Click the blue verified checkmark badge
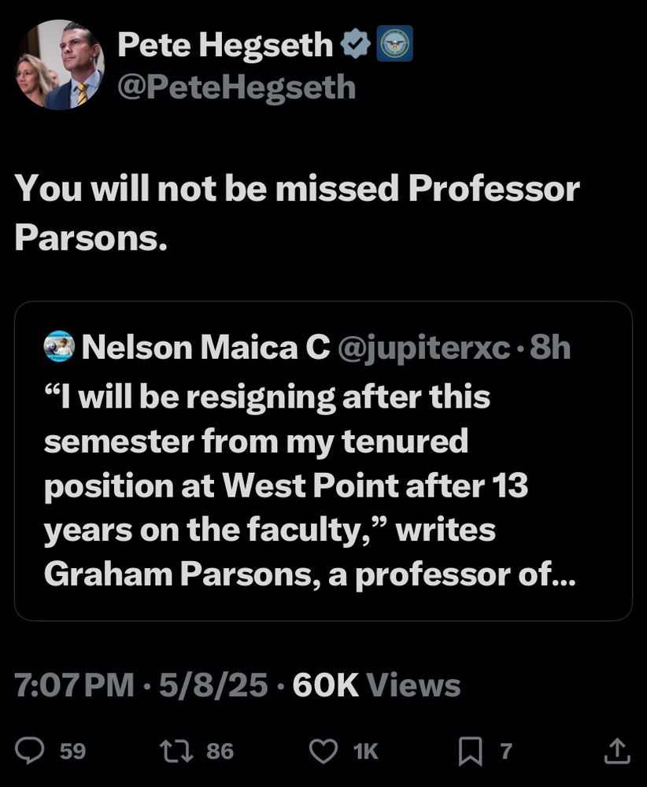The width and height of the screenshot is (647, 787). pyautogui.click(x=355, y=44)
